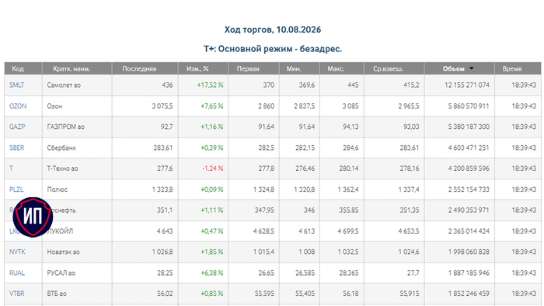Click the volume 2 490 353 971
The width and height of the screenshot is (544, 306).
469,210
